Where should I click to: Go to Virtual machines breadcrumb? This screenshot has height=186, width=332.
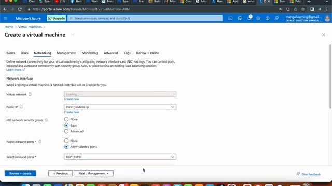30,27
